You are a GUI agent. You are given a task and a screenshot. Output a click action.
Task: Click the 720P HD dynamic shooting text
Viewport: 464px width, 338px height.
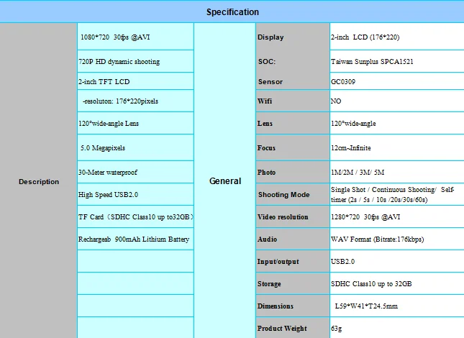point(119,62)
